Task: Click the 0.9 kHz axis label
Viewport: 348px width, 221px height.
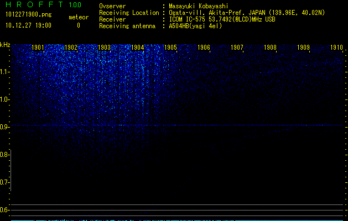Action: pyautogui.click(x=4, y=127)
